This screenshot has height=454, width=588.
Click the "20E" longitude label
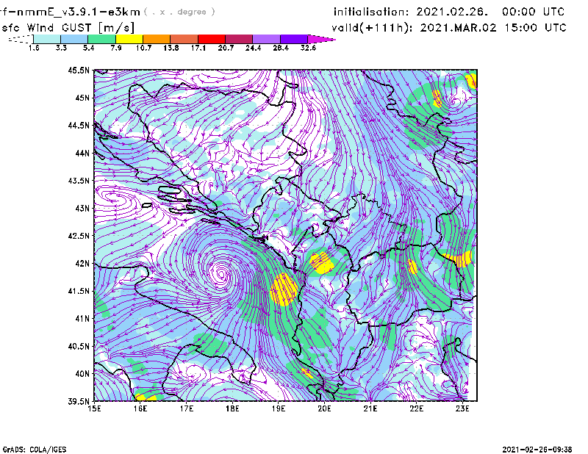[x=324, y=408]
